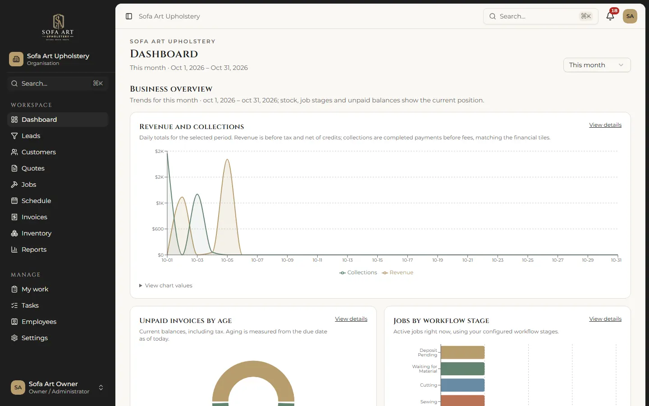Open the Sofa Art Owner profile
Screen dimensions: 649x406
[x=58, y=388]
